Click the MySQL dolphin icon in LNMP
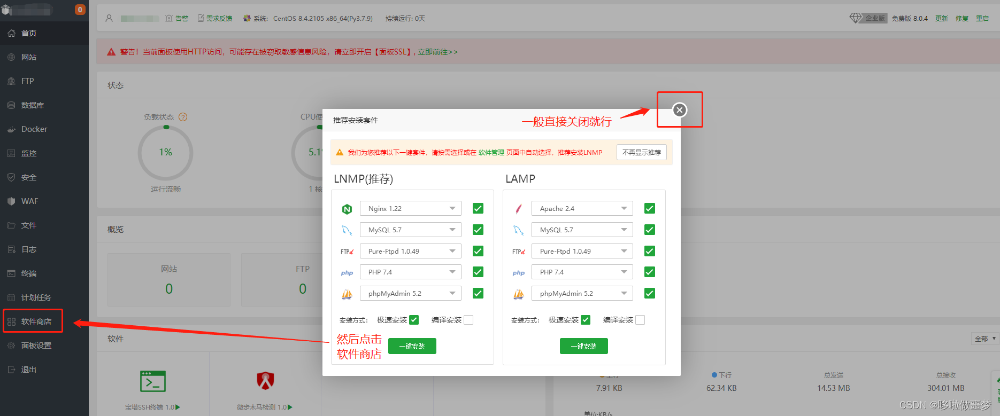This screenshot has height=416, width=1000. click(347, 230)
